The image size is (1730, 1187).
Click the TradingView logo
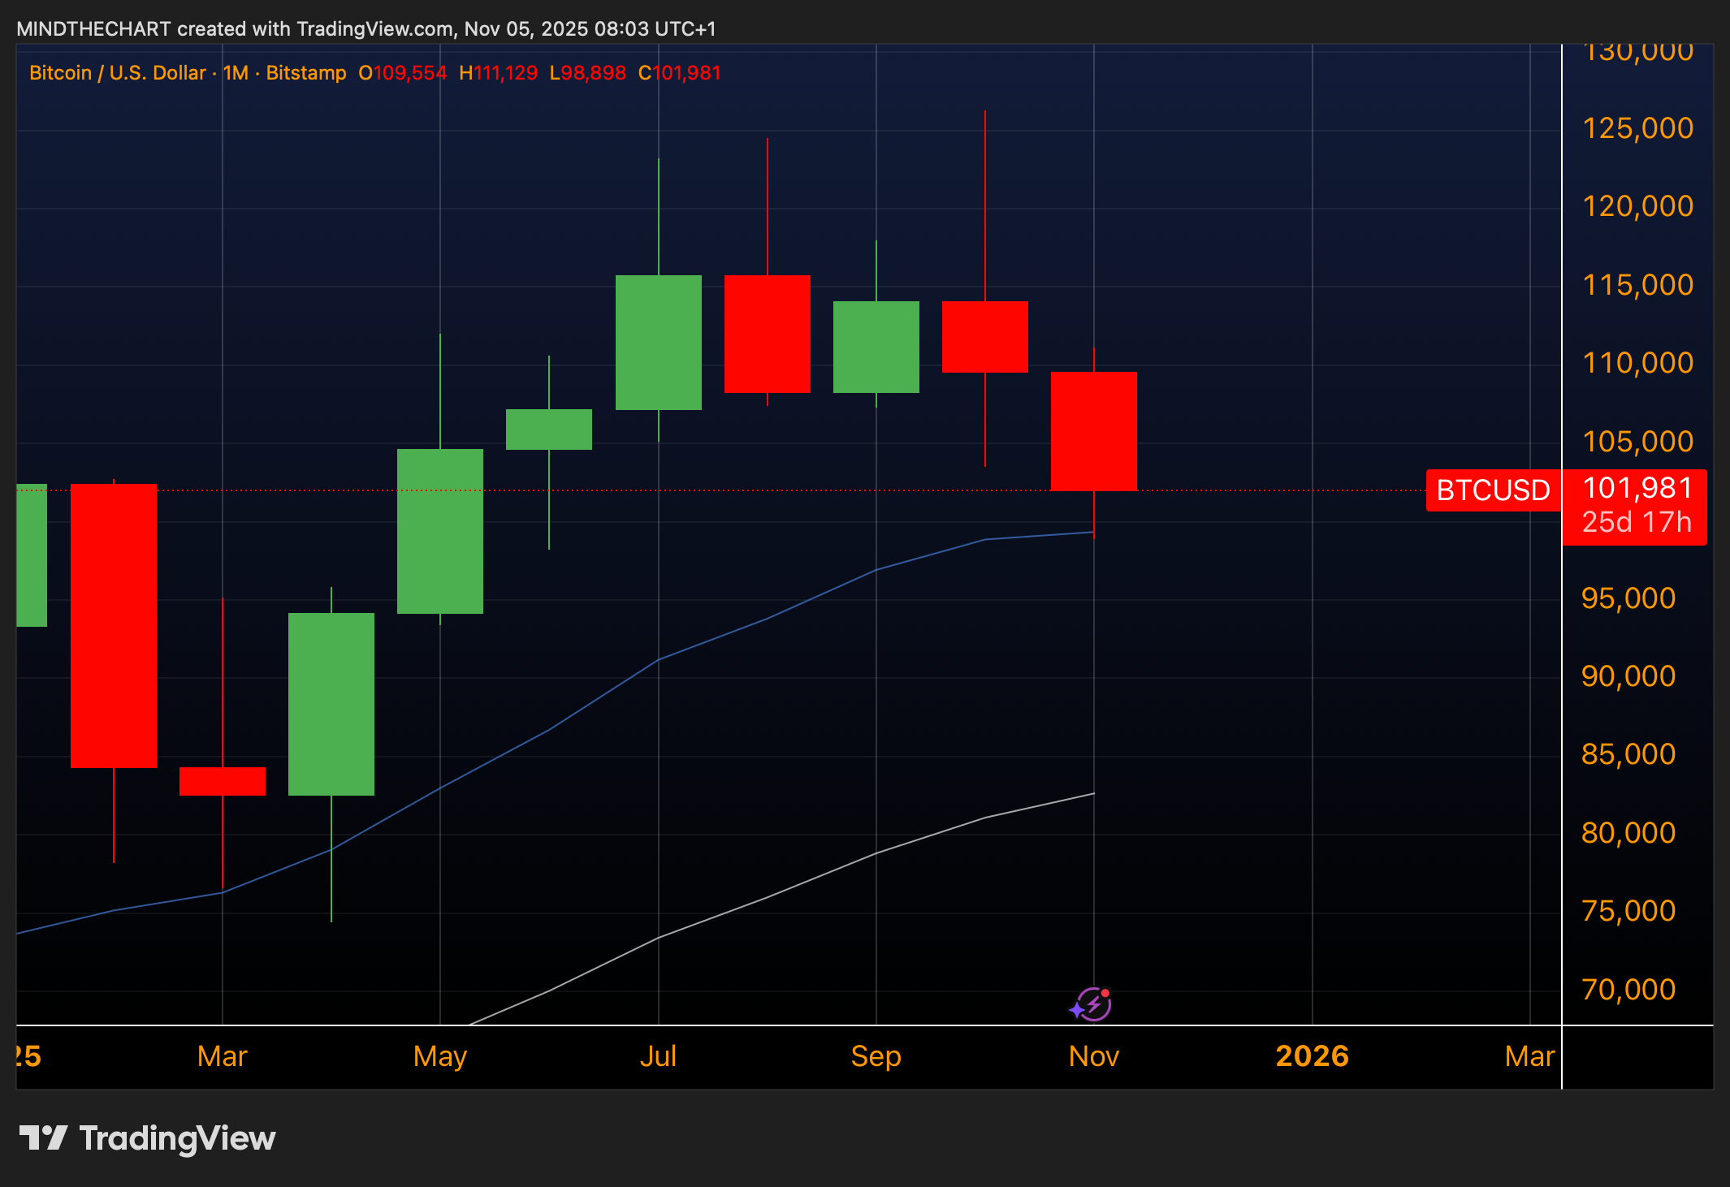(147, 1138)
